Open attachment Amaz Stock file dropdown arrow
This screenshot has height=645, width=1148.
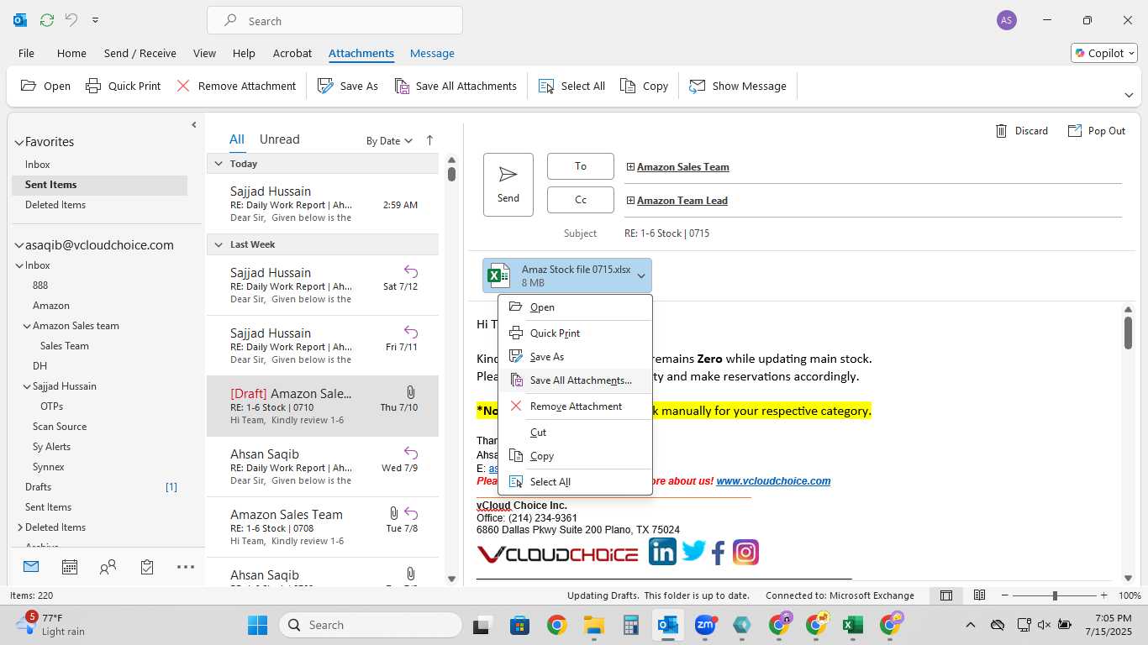pos(640,275)
